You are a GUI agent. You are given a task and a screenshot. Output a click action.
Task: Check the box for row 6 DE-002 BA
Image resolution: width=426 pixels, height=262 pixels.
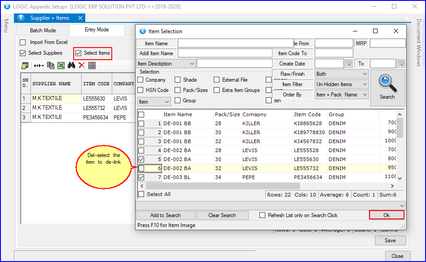tap(141, 168)
